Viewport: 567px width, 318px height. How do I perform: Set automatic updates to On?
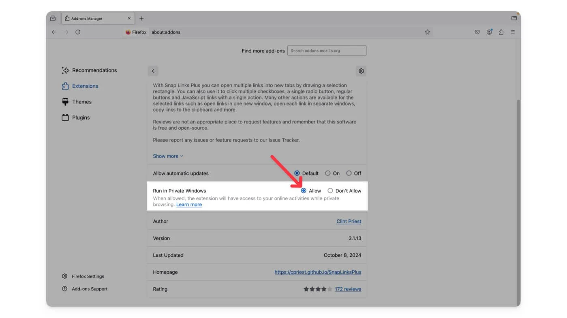point(328,173)
